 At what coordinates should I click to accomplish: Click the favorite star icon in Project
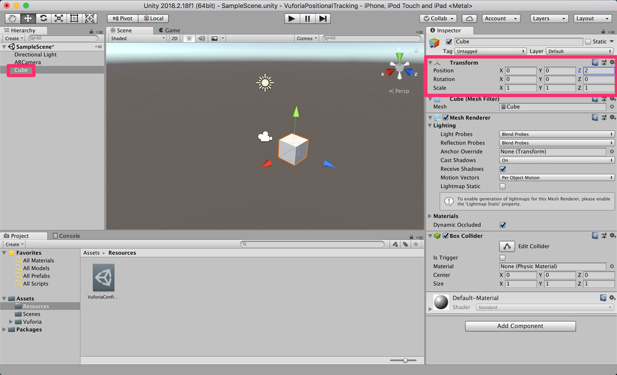pyautogui.click(x=416, y=244)
